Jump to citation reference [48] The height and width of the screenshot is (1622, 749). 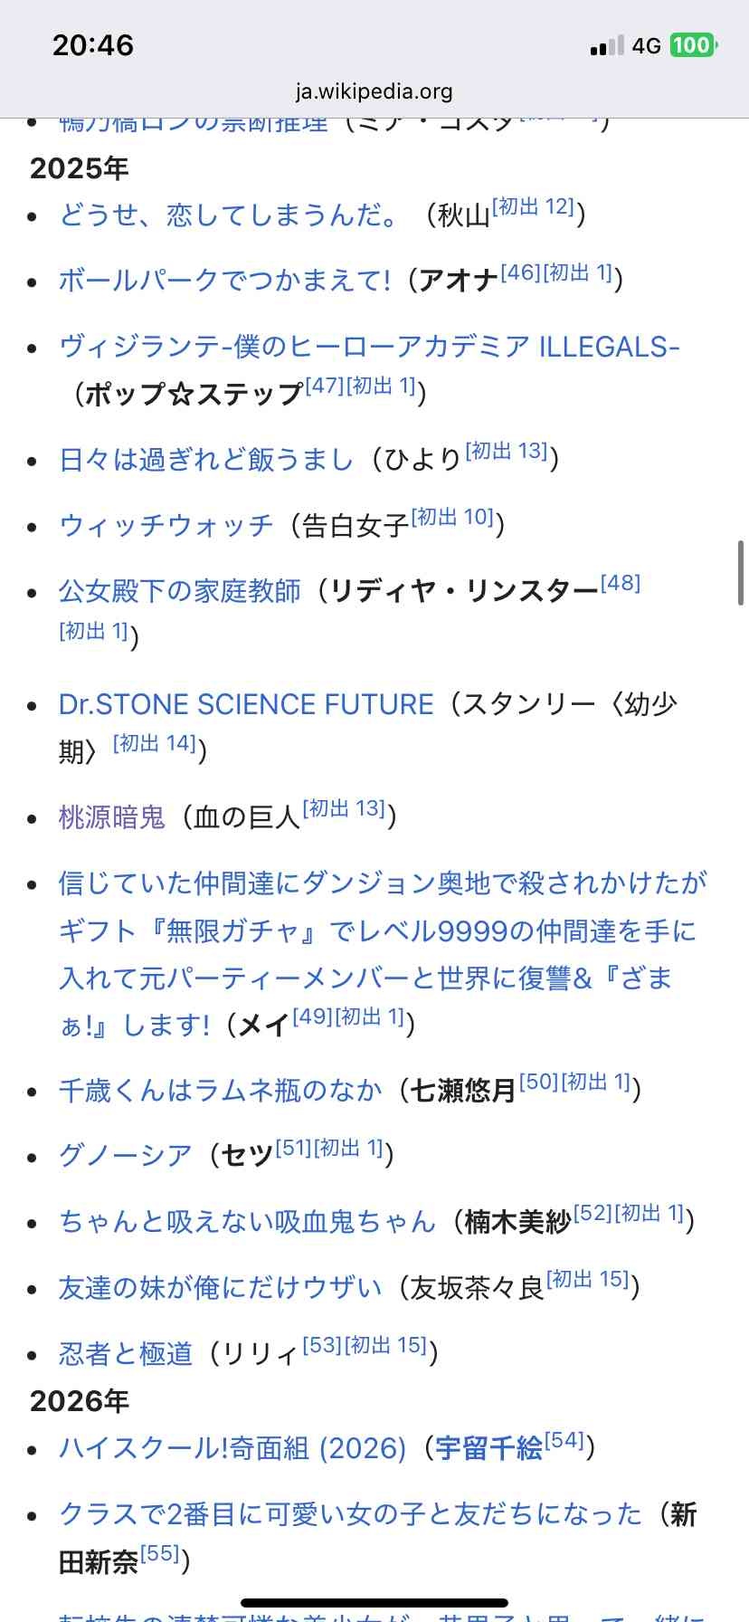click(x=621, y=583)
